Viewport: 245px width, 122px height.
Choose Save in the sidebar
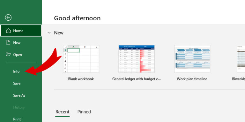point(17,84)
